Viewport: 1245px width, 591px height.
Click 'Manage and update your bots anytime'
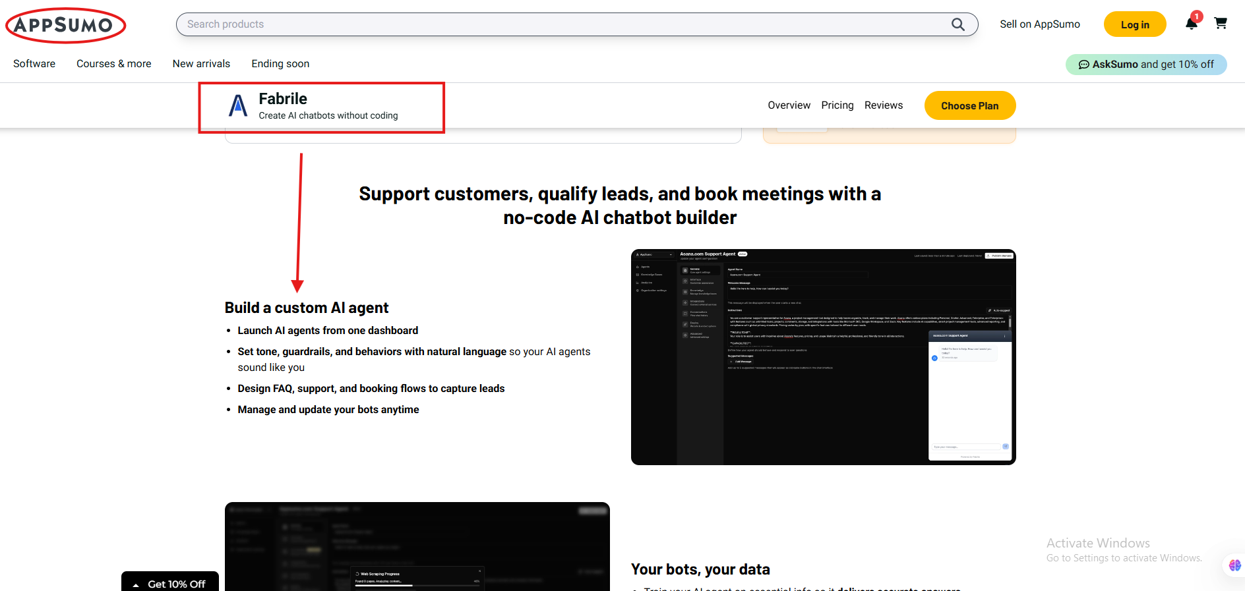pyautogui.click(x=328, y=410)
